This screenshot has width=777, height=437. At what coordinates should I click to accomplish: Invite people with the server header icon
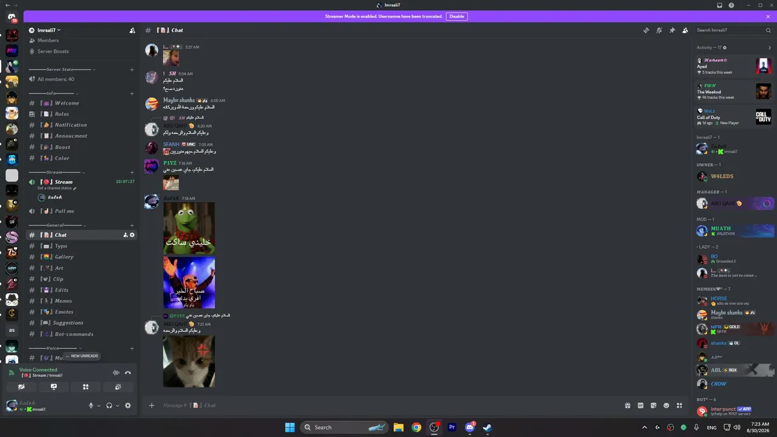tap(132, 30)
